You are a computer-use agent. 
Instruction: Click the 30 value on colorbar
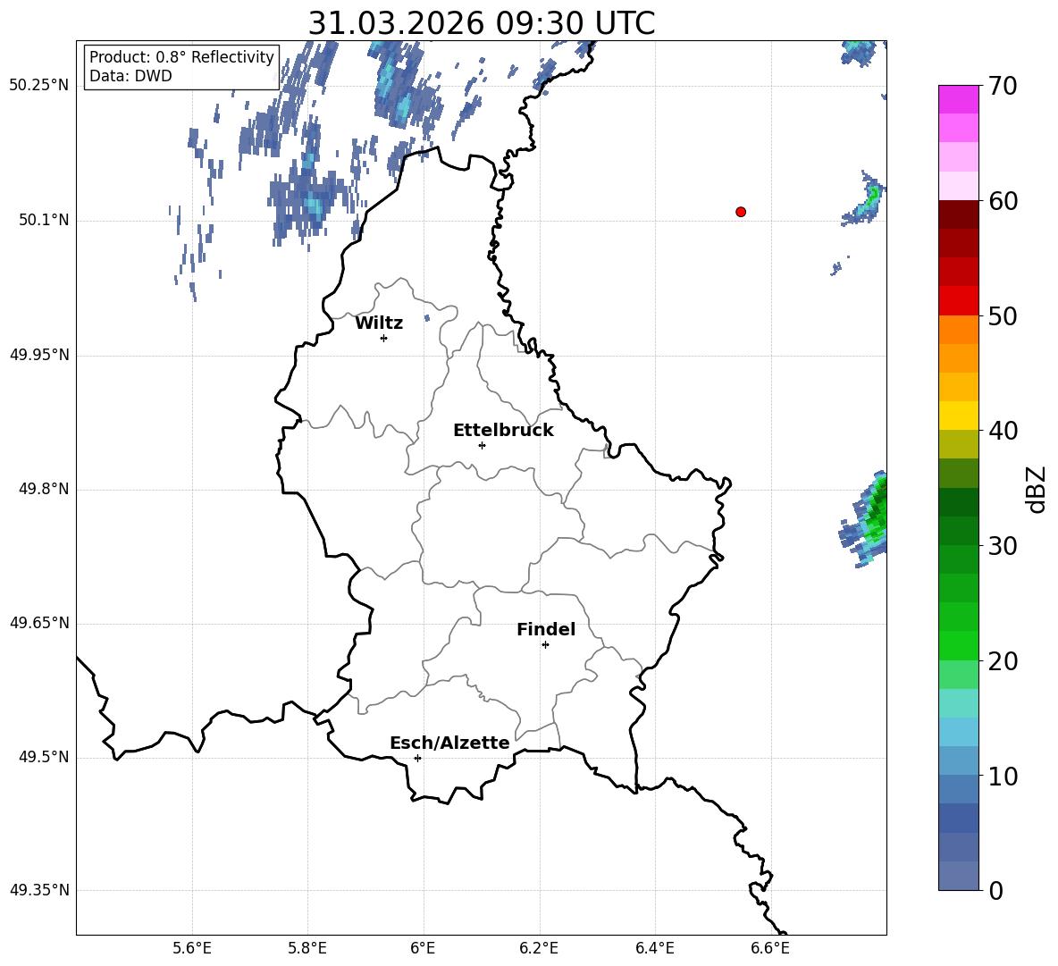(x=1002, y=546)
